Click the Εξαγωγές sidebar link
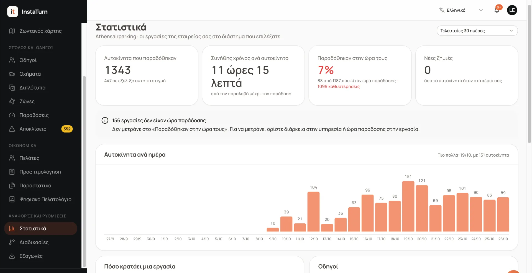532x273 pixels. point(41,256)
